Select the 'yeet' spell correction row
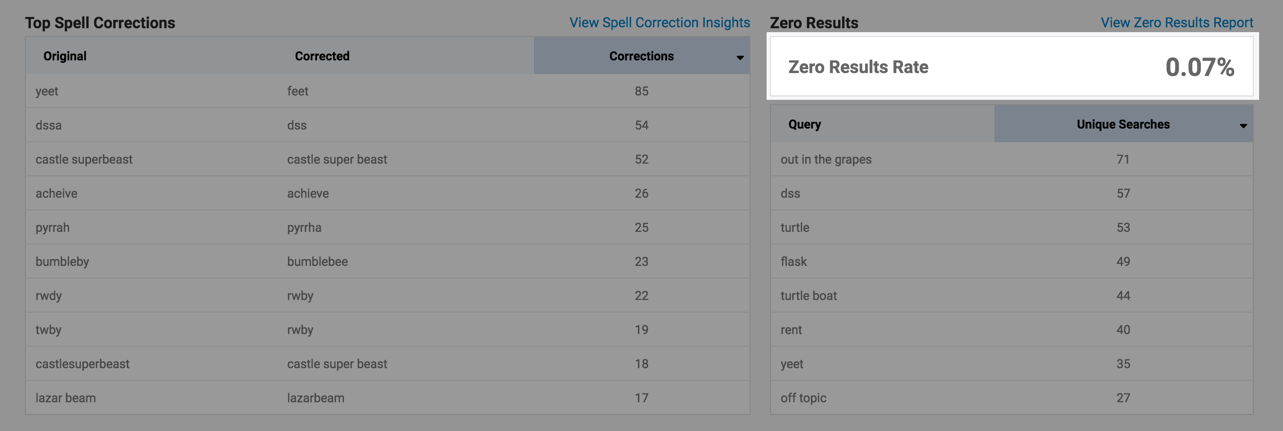This screenshot has width=1283, height=431. 388,91
